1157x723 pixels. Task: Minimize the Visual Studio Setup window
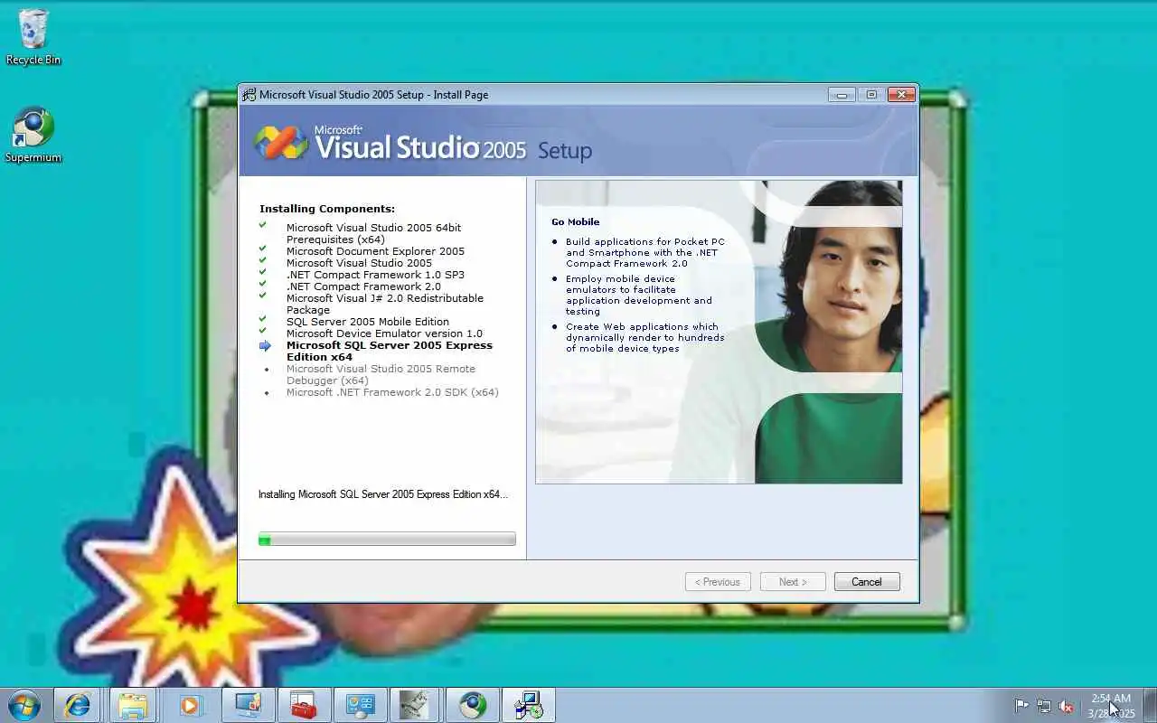[x=842, y=94]
